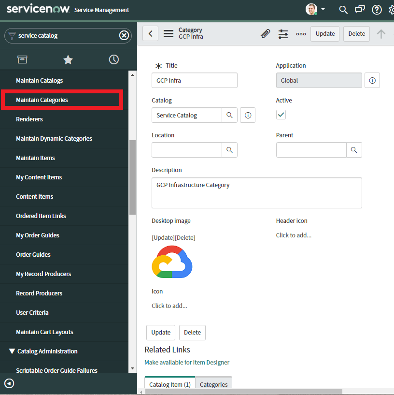This screenshot has width=394, height=395.
Task: Open Make available for Item Designer link
Action: tap(187, 362)
